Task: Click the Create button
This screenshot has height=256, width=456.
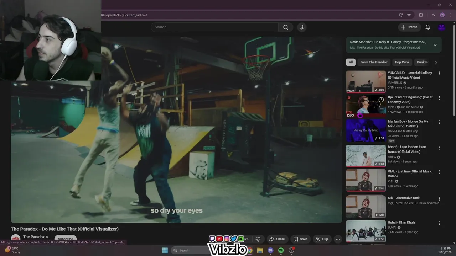Action: 409,27
